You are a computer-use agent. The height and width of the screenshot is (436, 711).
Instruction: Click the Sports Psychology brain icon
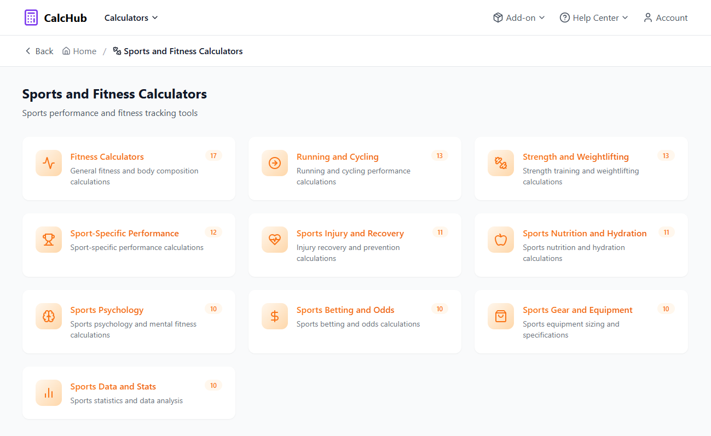click(49, 316)
